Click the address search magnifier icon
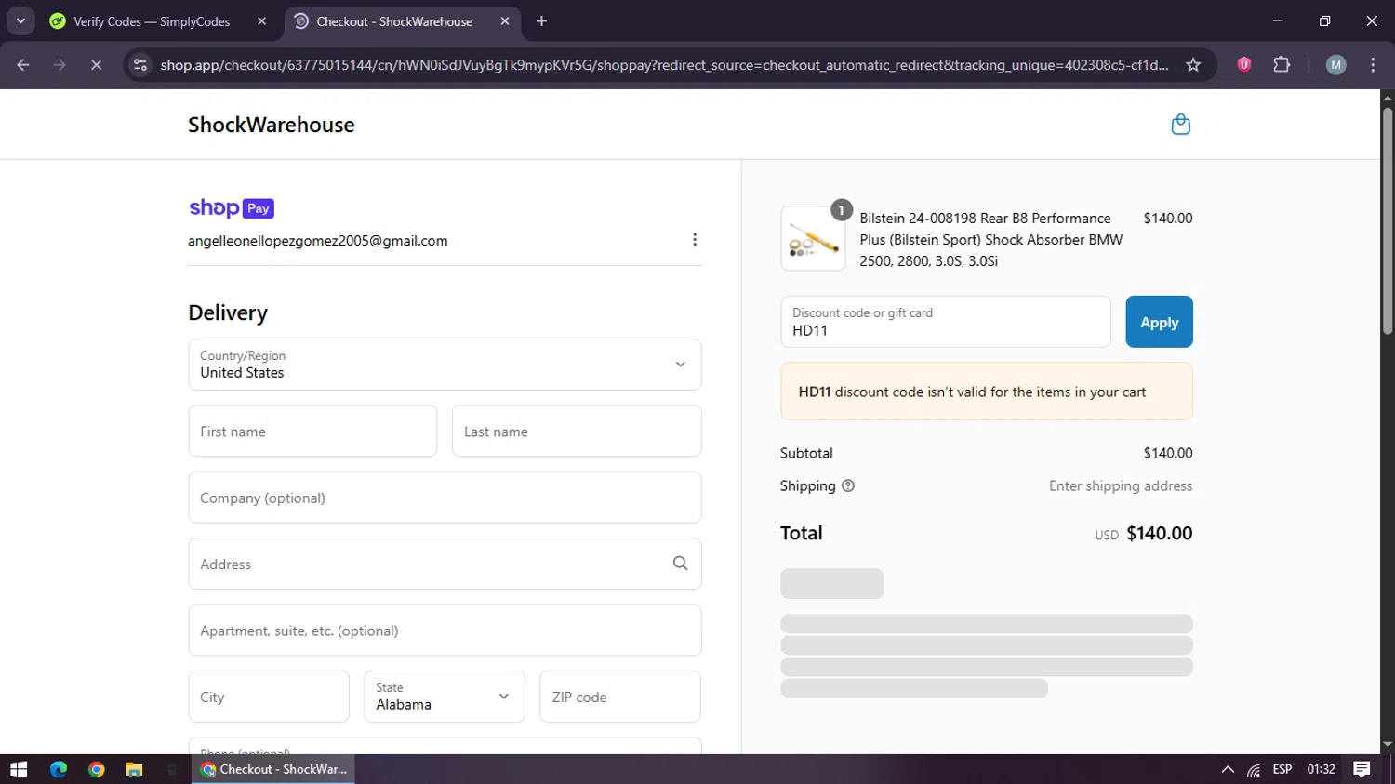This screenshot has width=1395, height=784. 680,564
